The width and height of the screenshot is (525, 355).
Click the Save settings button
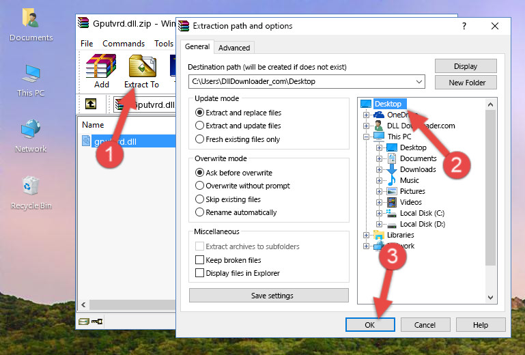[269, 296]
